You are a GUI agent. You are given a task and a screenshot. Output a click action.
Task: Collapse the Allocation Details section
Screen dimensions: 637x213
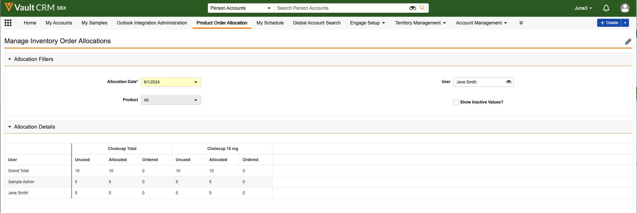point(10,127)
